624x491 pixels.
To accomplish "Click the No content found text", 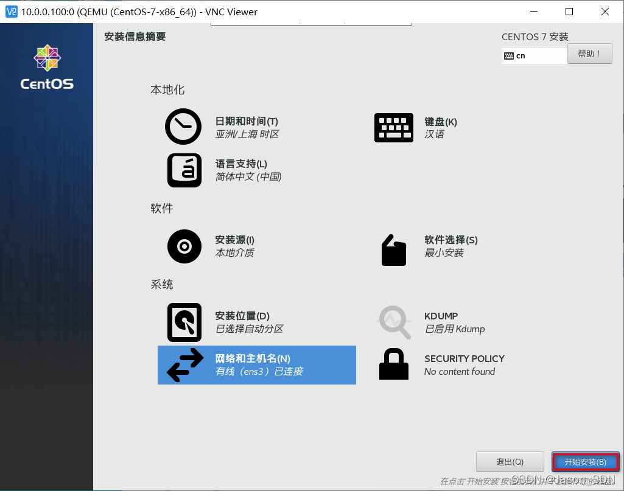I will [460, 371].
